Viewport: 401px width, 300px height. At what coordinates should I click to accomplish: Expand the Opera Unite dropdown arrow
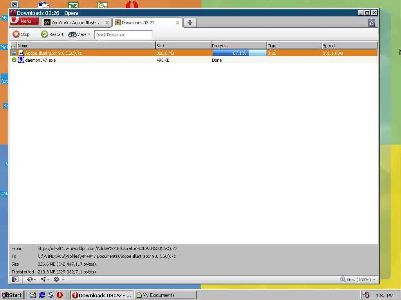pos(49,279)
